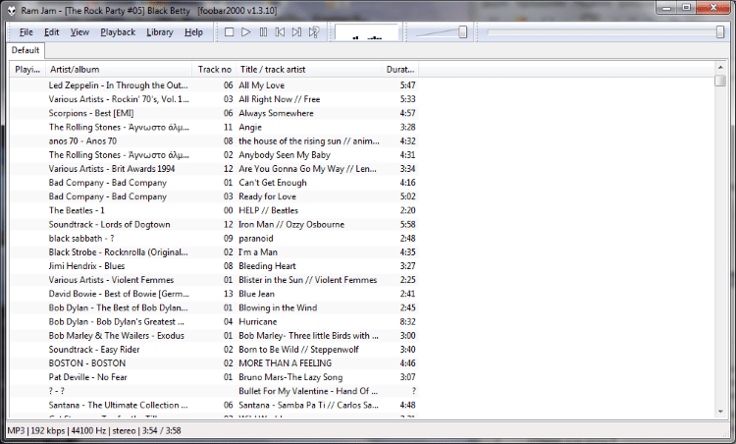Select the track MORE THAN A FEELING
Screen dimensions: 736x444
[285, 363]
